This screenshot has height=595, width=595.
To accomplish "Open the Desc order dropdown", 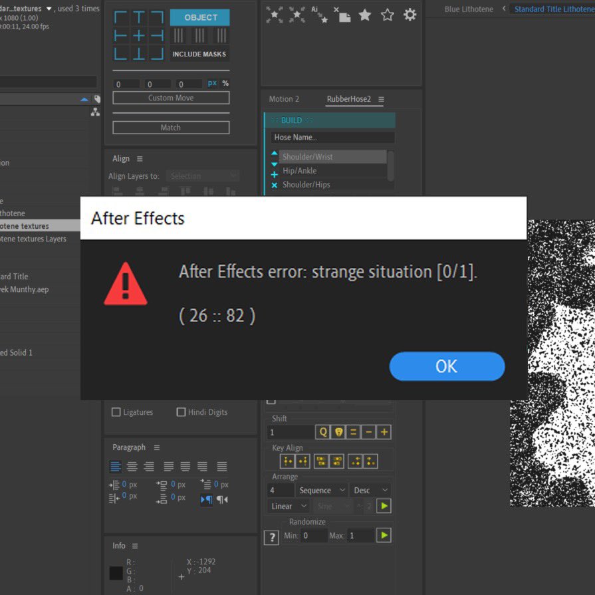I will 370,490.
